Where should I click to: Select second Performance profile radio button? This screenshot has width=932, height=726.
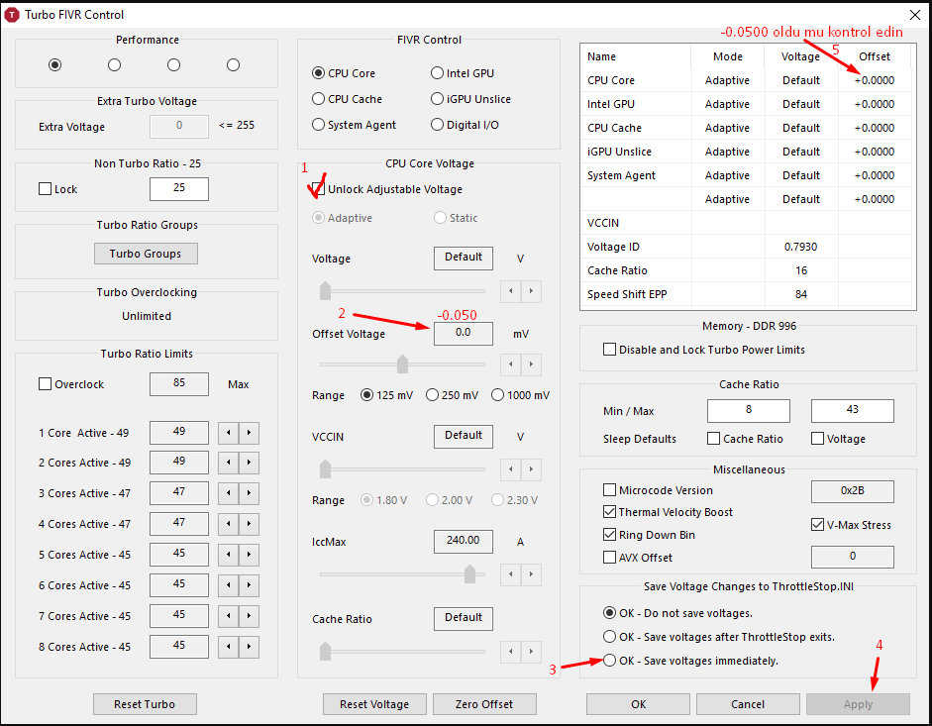[x=114, y=64]
